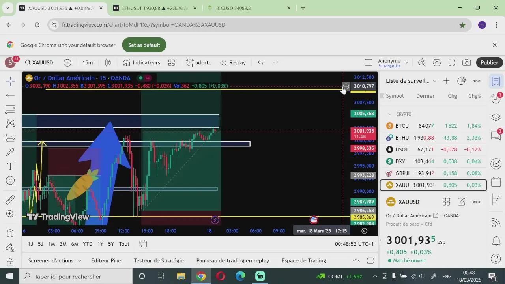This screenshot has width=505, height=284.
Task: Start bar Replay mode
Action: 233,63
